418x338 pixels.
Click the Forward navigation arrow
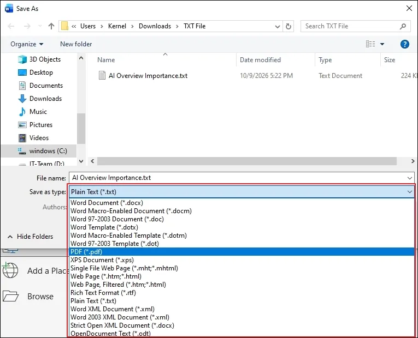pos(27,26)
